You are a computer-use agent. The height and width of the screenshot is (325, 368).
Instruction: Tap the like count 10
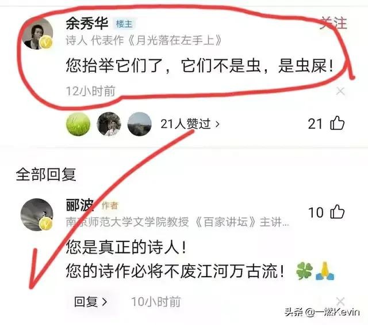316,213
